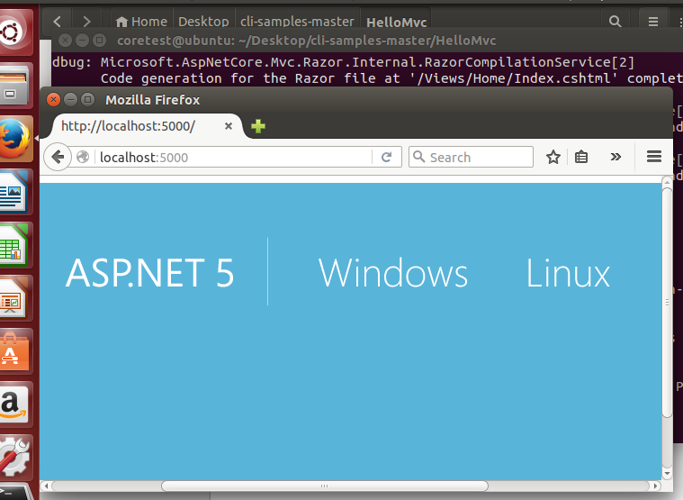This screenshot has height=500, width=683.
Task: Open System Settings from launcher
Action: (x=13, y=458)
